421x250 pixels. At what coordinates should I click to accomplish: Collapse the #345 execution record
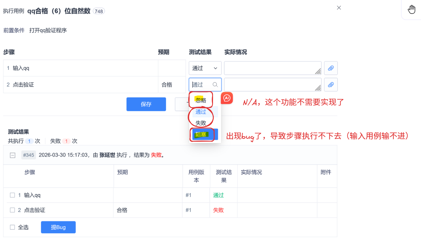tap(13, 155)
